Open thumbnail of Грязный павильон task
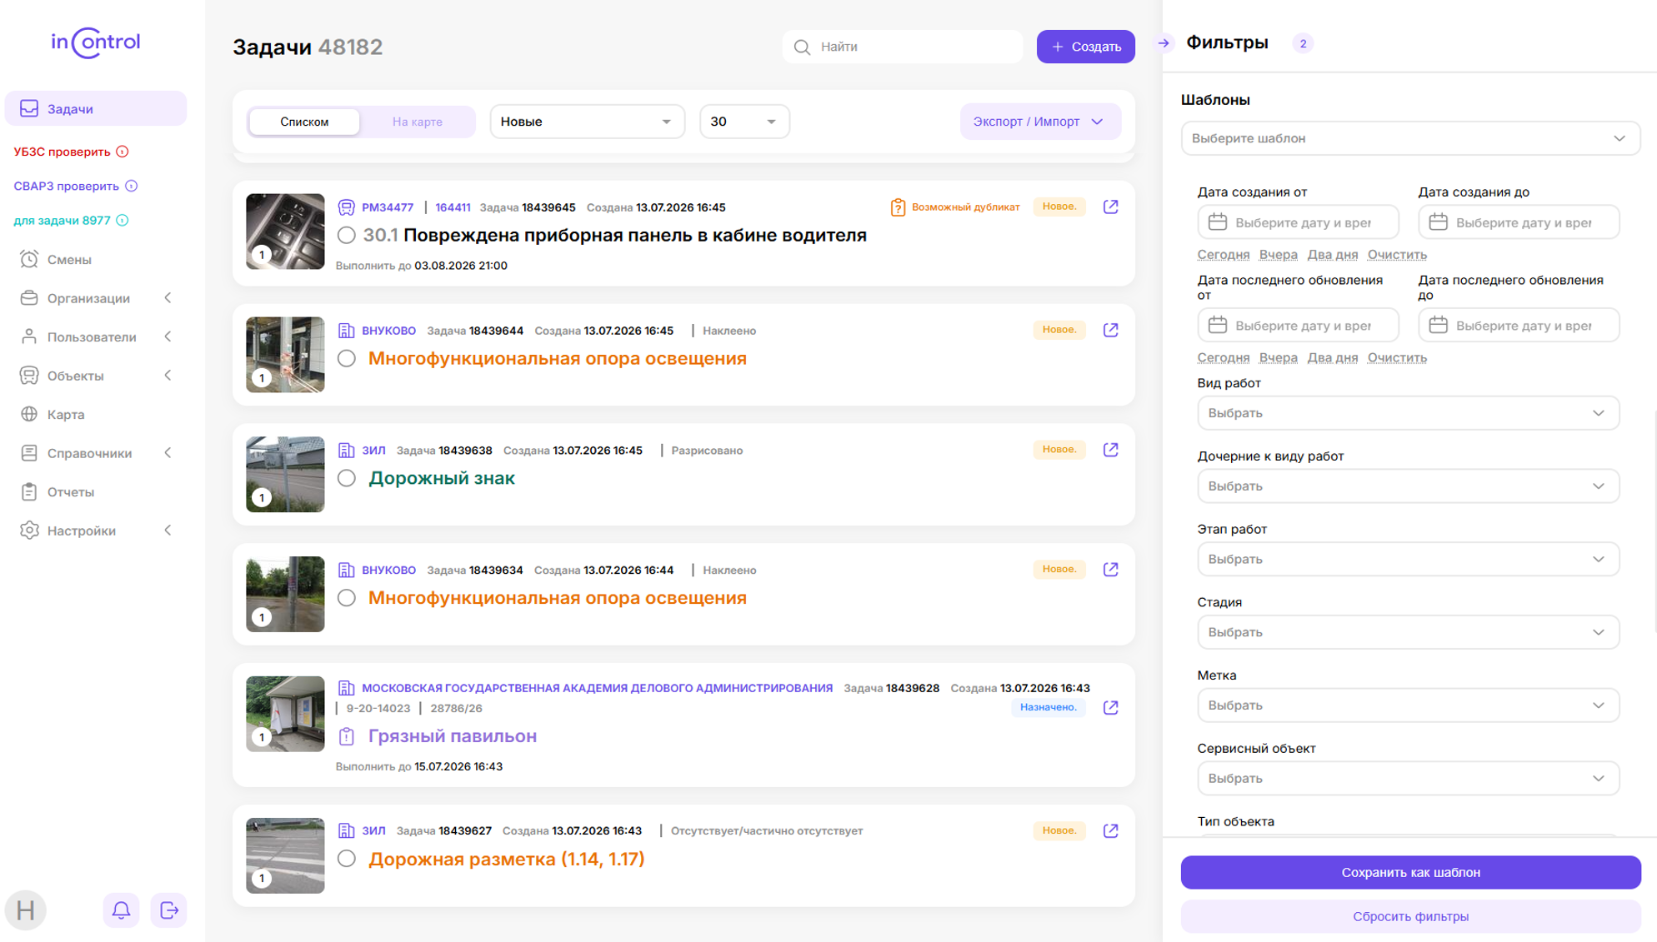 pos(285,714)
